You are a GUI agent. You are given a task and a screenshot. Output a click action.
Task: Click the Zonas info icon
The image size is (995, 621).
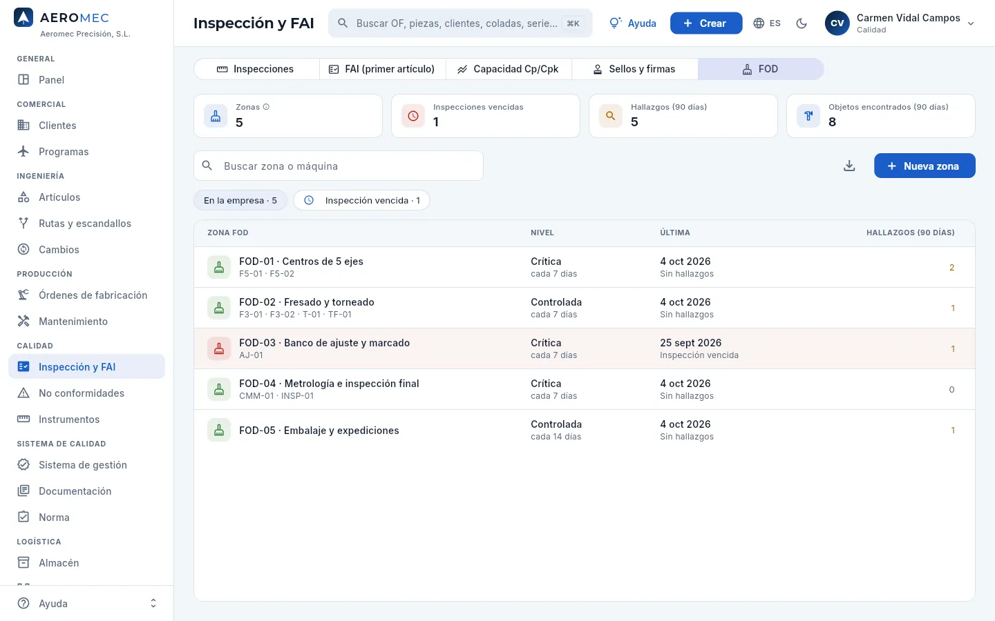pos(266,107)
